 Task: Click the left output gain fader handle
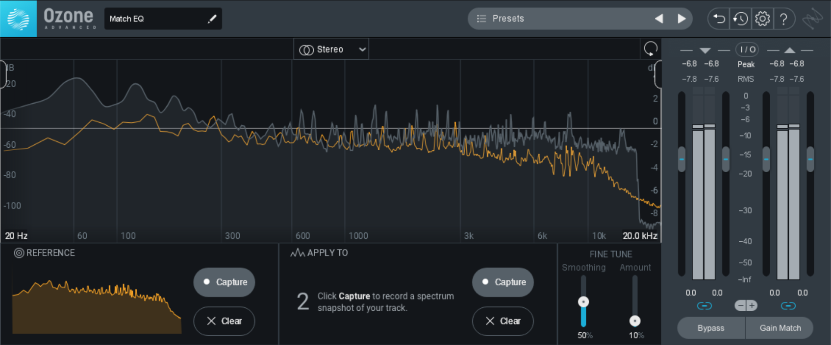click(766, 159)
